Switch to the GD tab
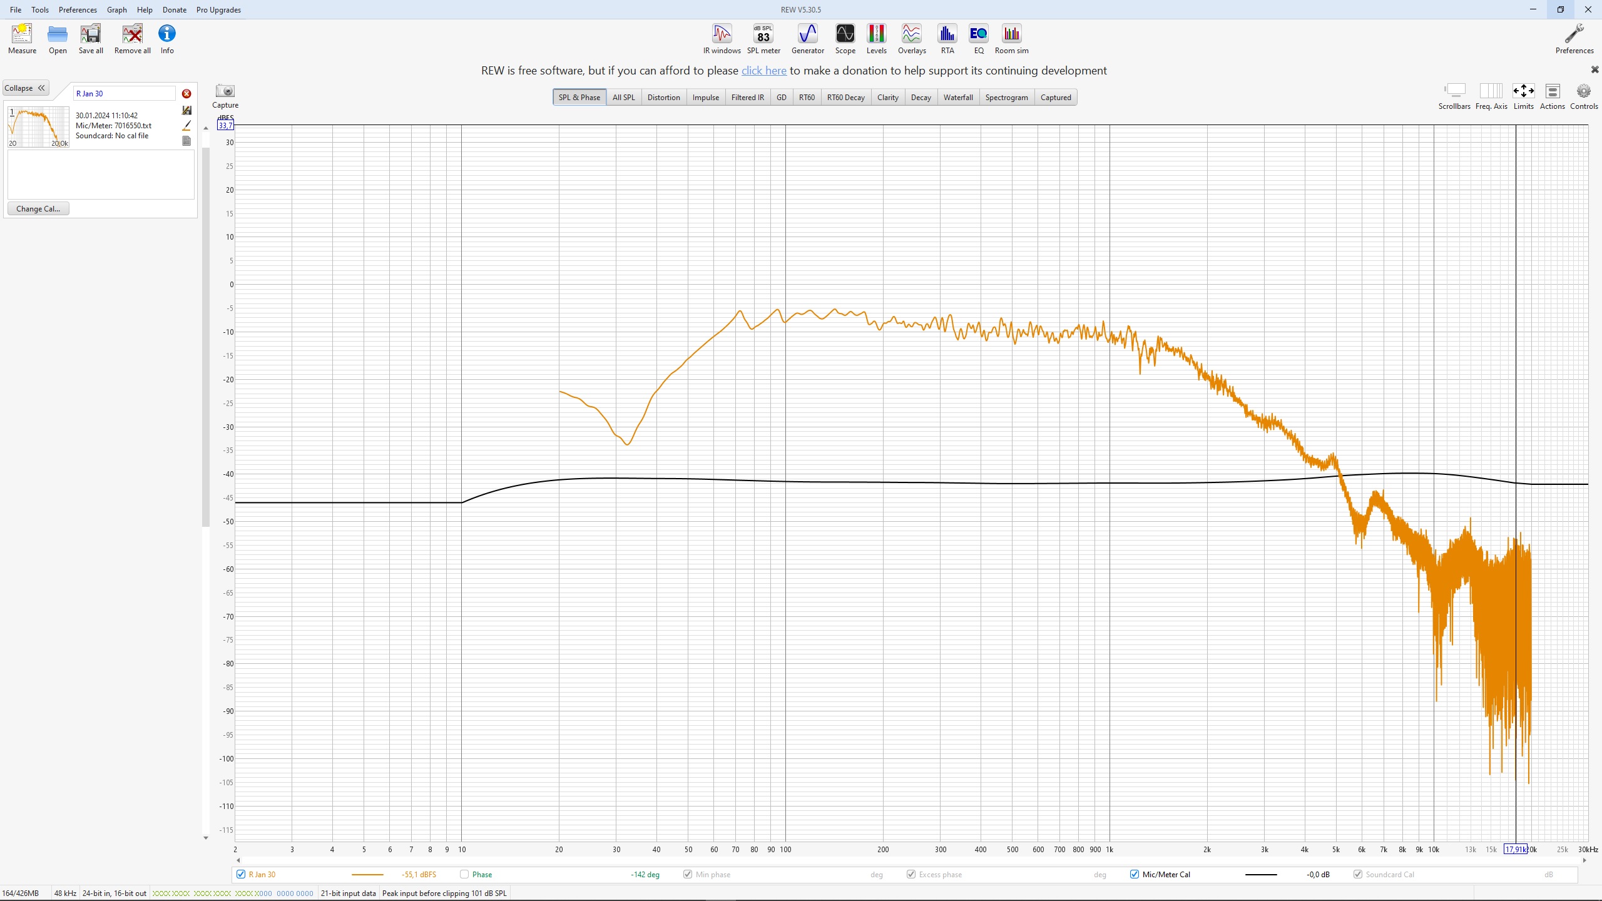Screen dimensions: 1602x901 [x=781, y=97]
